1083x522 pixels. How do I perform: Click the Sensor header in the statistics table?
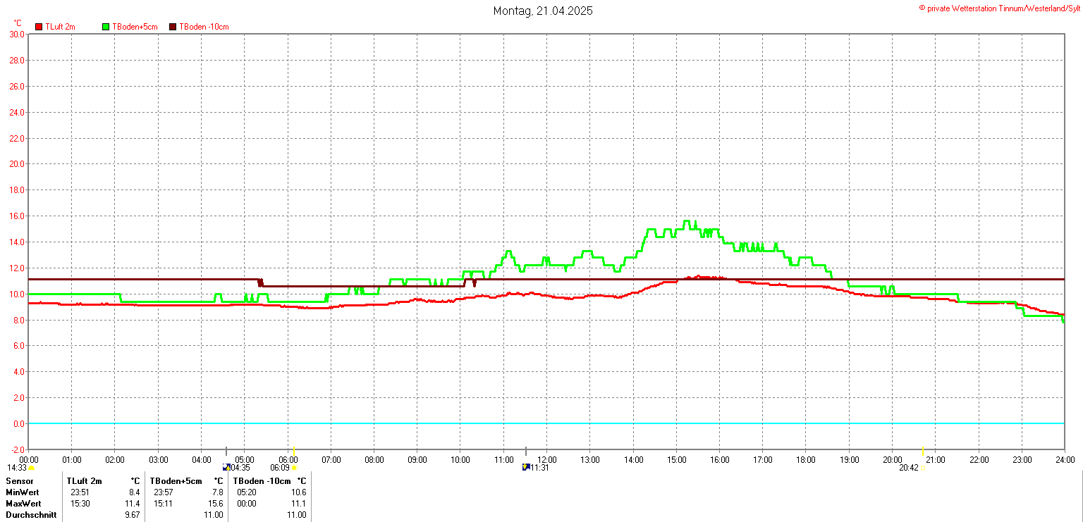[x=19, y=481]
